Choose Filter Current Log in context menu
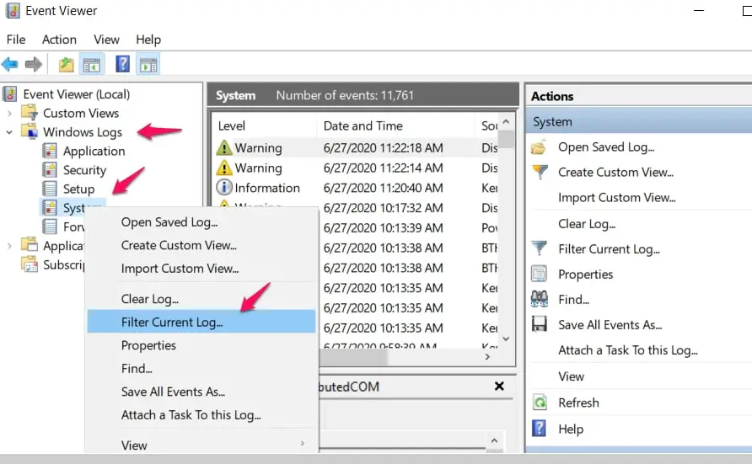This screenshot has width=752, height=464. (x=201, y=322)
